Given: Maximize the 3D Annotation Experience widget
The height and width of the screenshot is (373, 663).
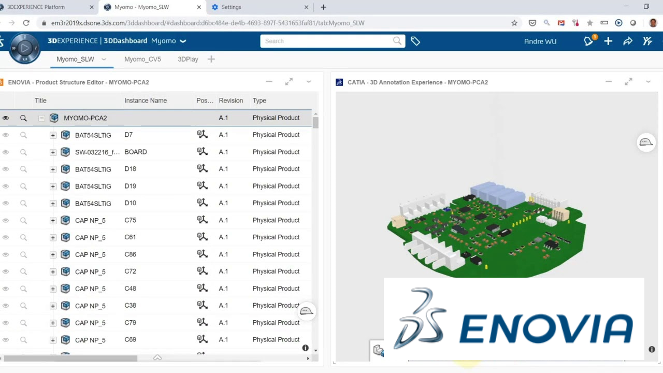Looking at the screenshot, I should pos(628,81).
